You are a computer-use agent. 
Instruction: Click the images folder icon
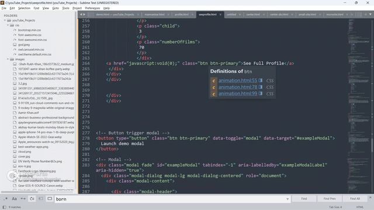(x=12, y=60)
